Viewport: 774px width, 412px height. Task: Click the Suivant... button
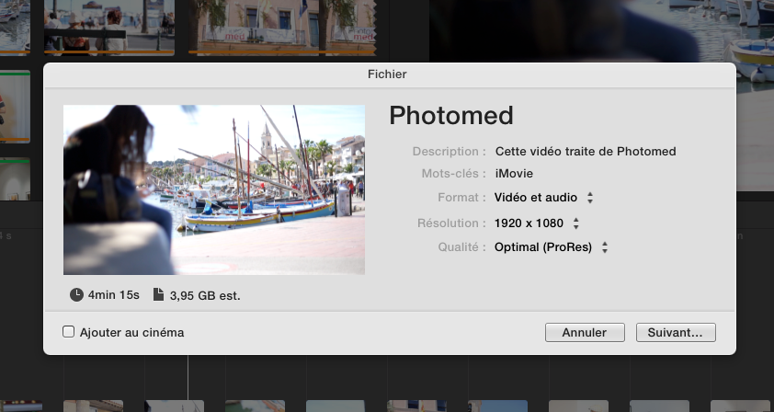(x=676, y=333)
